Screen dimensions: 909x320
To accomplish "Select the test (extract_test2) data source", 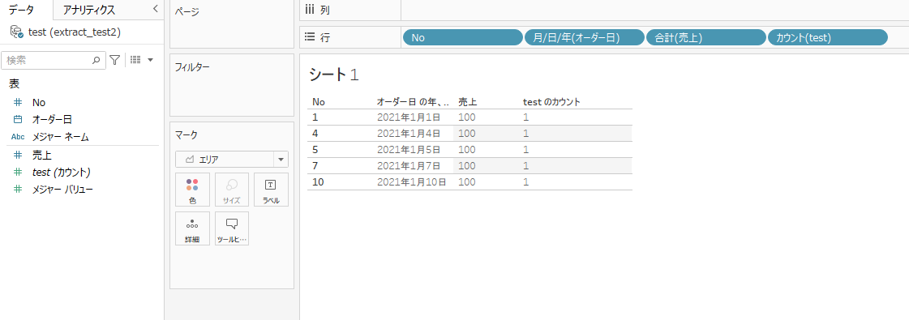I will click(x=75, y=32).
